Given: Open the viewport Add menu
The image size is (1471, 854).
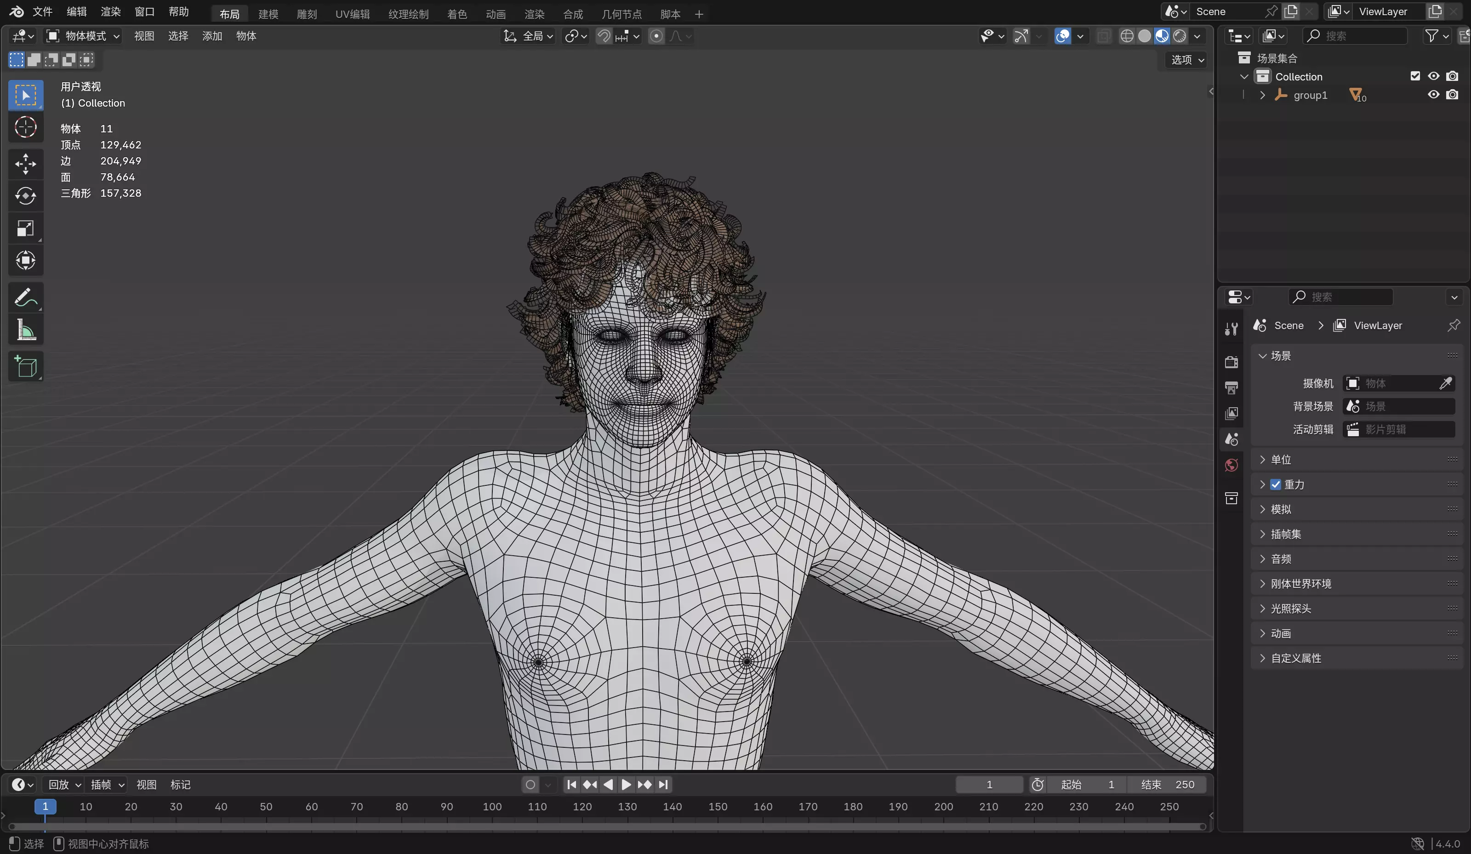Looking at the screenshot, I should pos(212,36).
